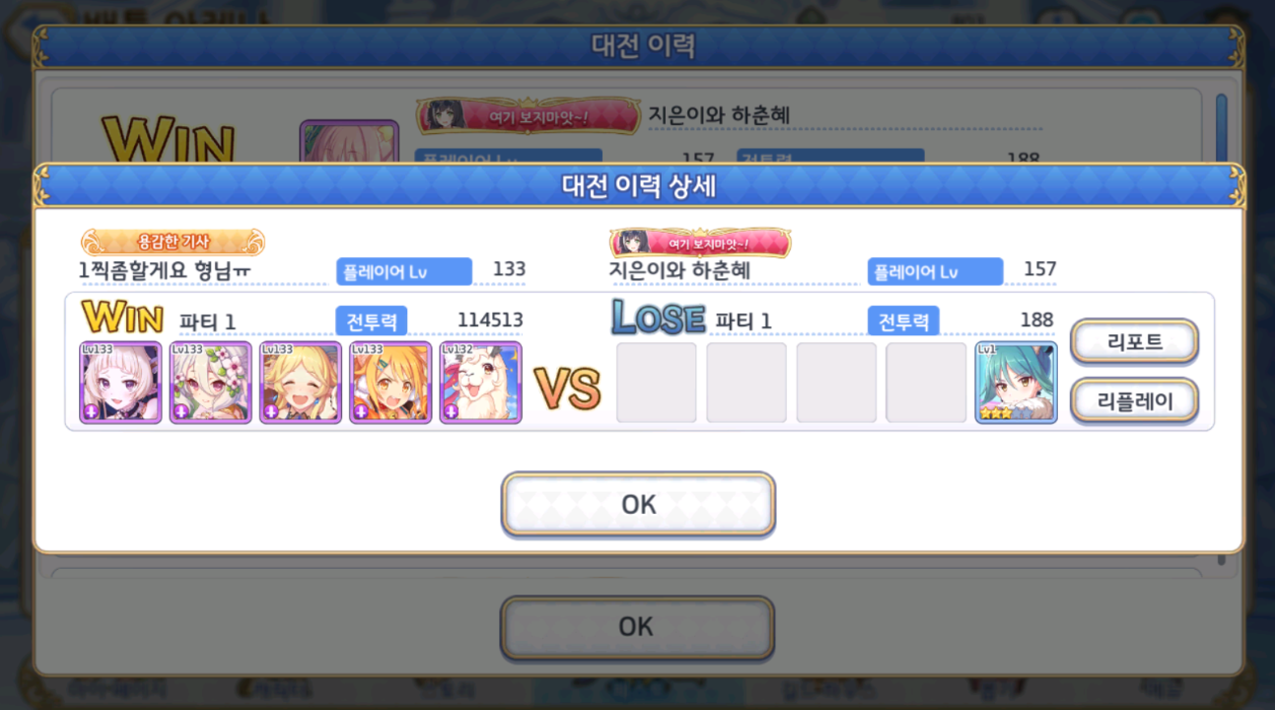Select the orange-haired character portrait
This screenshot has height=710, width=1275.
tap(390, 383)
